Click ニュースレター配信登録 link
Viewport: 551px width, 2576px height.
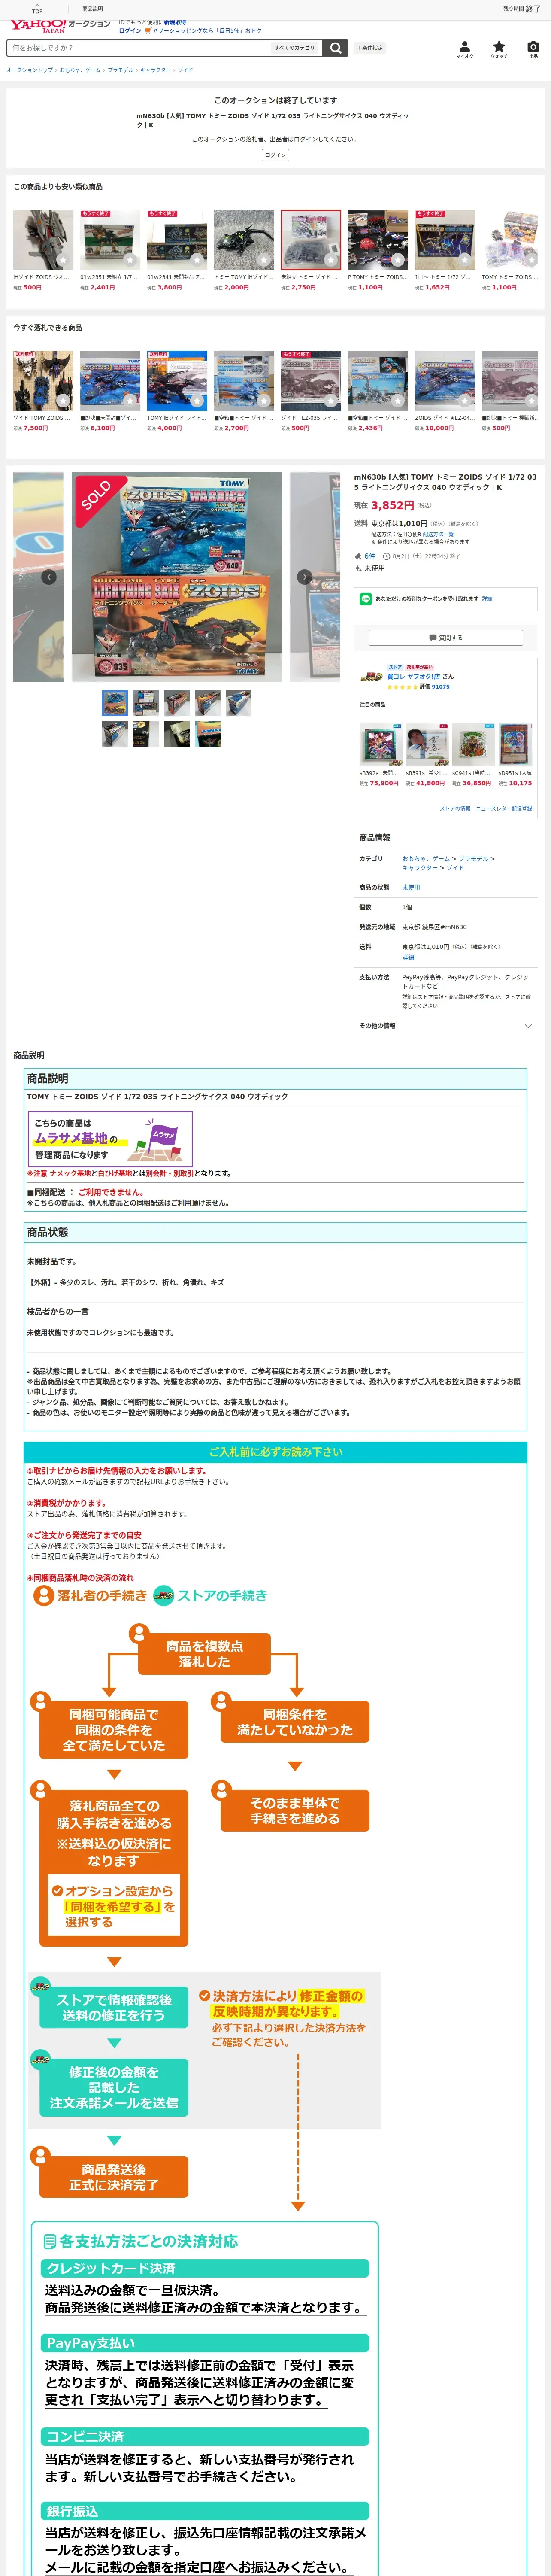click(x=504, y=808)
